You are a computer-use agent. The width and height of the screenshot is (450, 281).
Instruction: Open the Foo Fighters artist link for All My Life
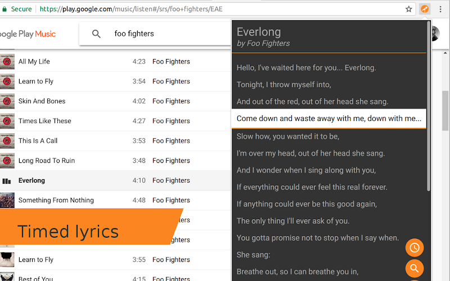(171, 62)
